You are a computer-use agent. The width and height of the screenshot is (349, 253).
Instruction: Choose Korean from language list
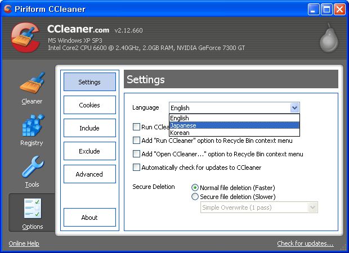[234, 133]
